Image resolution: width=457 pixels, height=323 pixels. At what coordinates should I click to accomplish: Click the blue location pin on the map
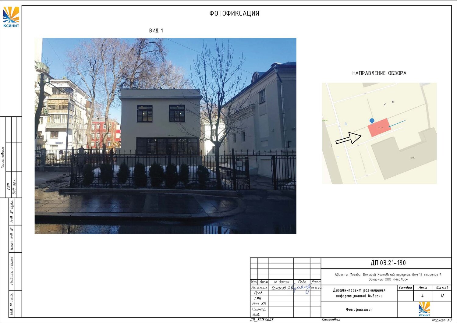pos(372,122)
